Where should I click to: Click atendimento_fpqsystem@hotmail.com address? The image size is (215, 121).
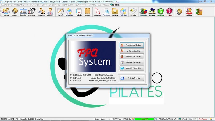[x=103, y=81]
